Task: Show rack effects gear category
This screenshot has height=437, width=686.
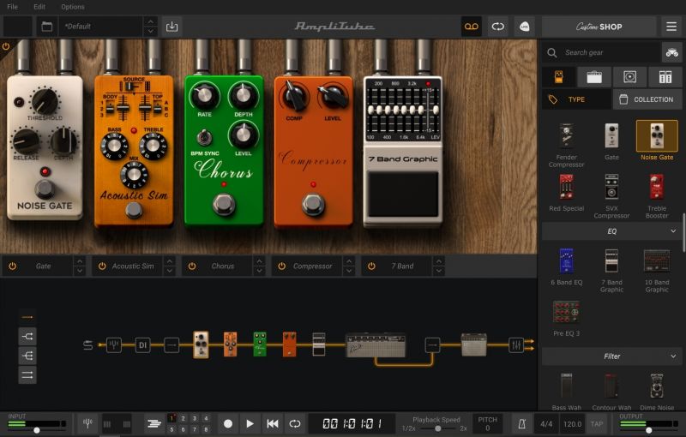Action: (665, 77)
